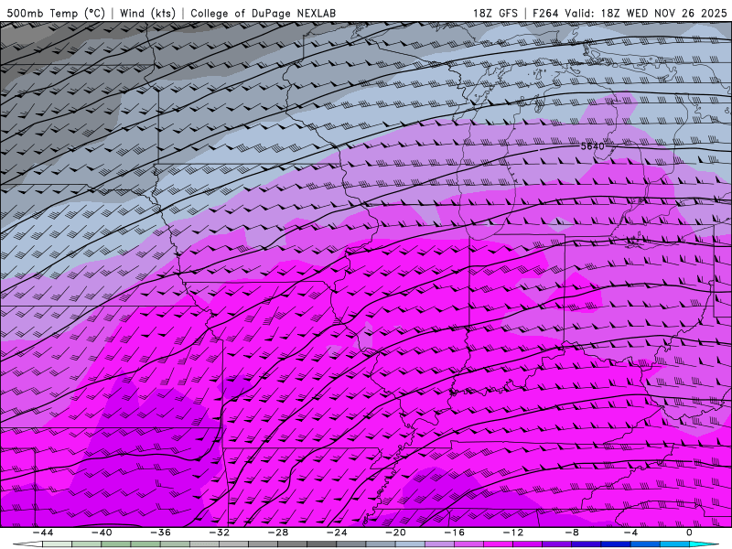The image size is (732, 549).
Task: Select the '-4' colorbar tick label
Action: tap(631, 533)
